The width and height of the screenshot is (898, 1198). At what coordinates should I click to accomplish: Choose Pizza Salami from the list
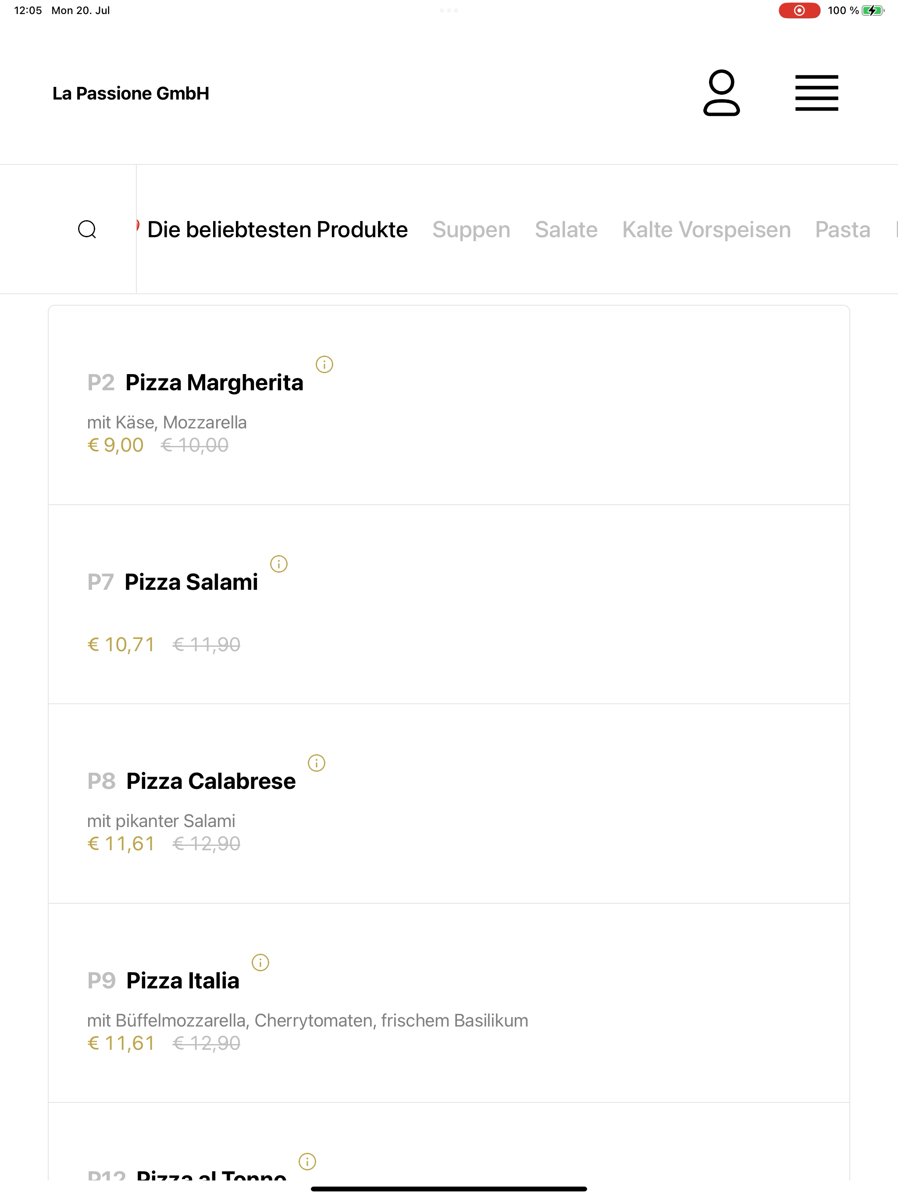(449, 604)
